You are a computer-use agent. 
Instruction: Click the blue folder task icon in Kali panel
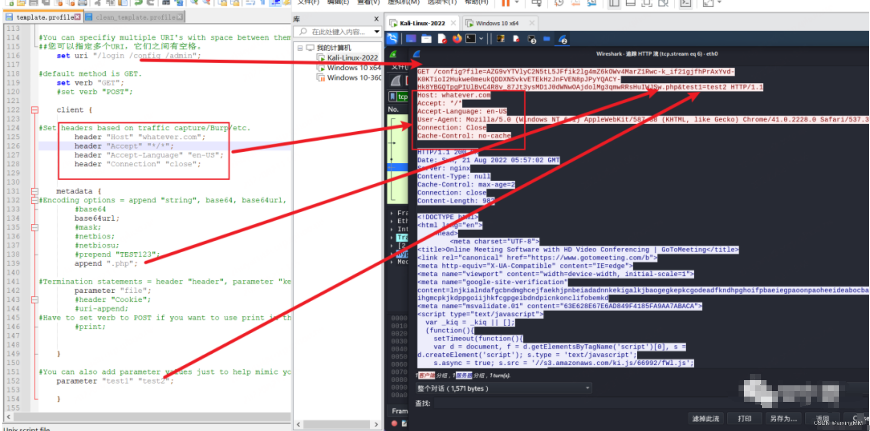coord(547,39)
